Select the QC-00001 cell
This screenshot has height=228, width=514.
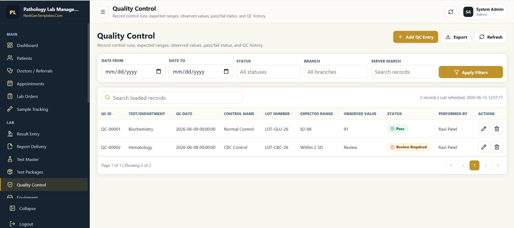111,129
